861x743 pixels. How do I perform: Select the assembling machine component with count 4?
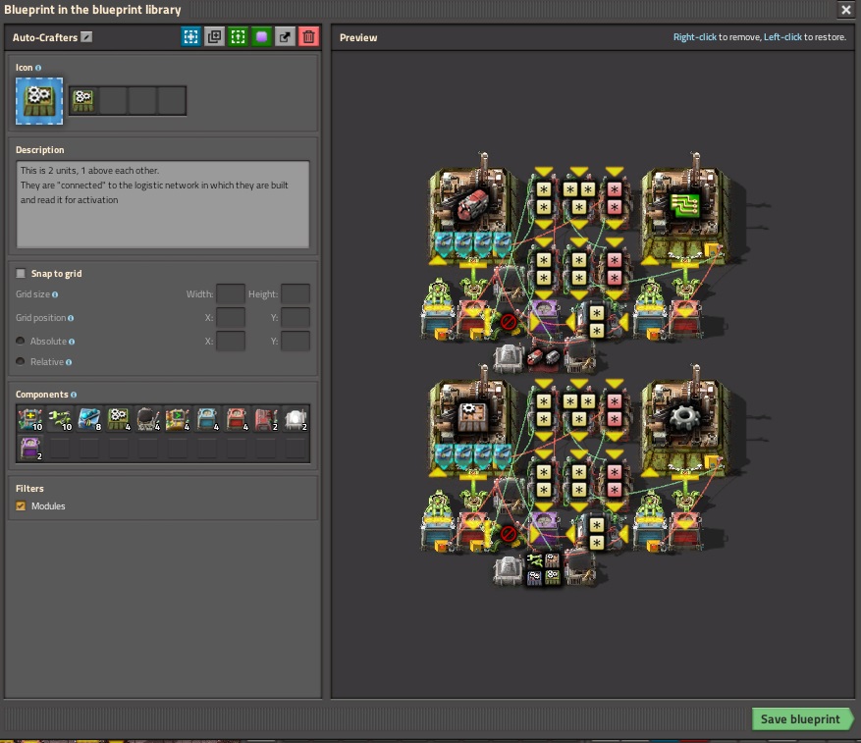point(119,419)
